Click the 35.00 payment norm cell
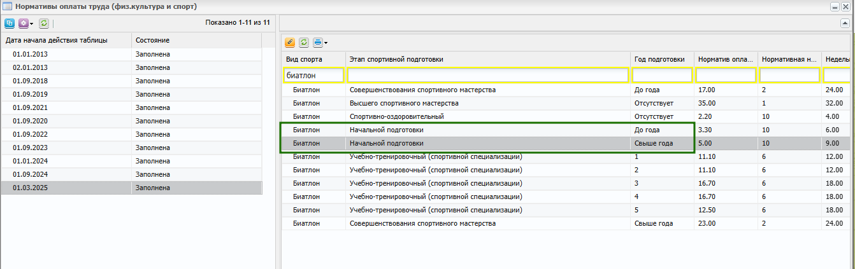 point(726,103)
